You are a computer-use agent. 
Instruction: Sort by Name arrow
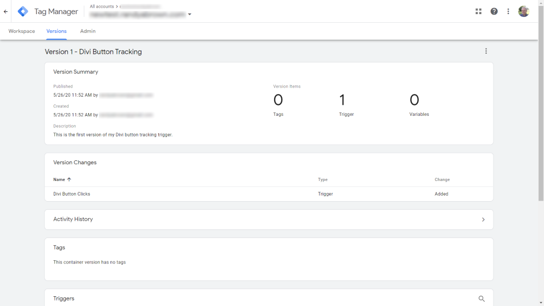click(69, 179)
